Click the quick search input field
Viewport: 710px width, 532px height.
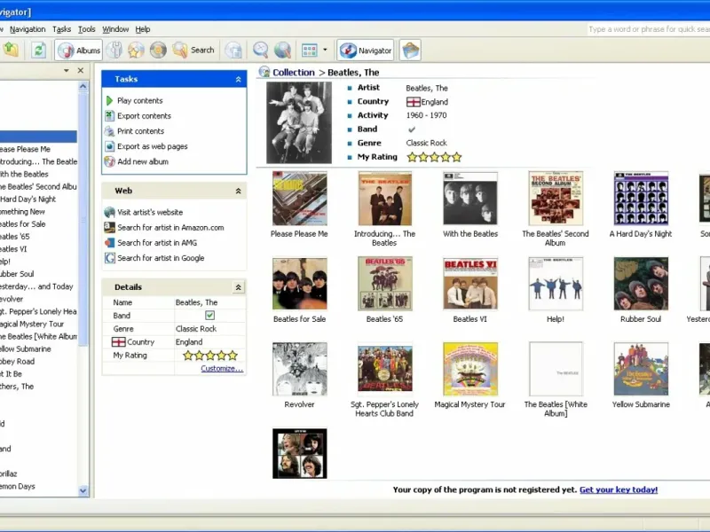(x=649, y=29)
